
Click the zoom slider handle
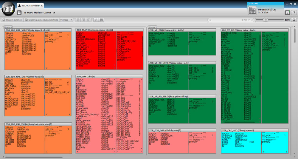coord(266,20)
